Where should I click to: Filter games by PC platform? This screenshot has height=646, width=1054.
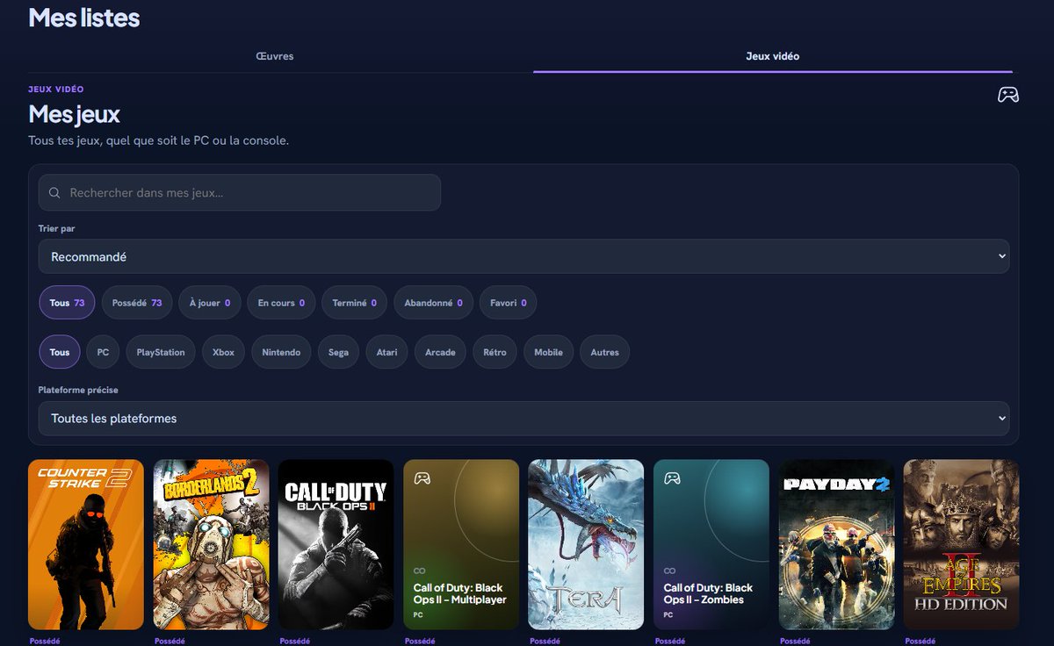pyautogui.click(x=103, y=352)
